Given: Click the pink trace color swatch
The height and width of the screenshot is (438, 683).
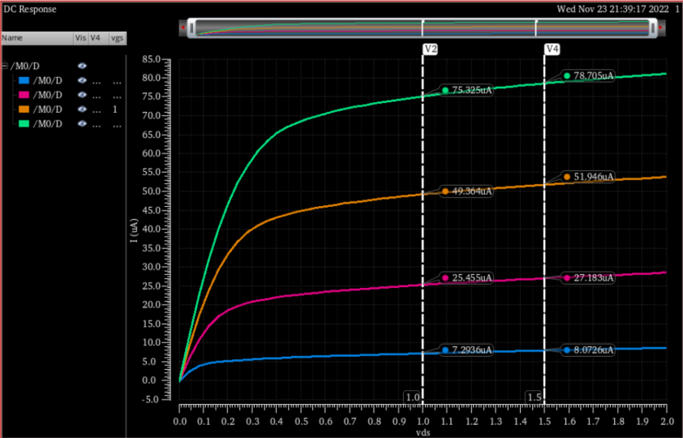Looking at the screenshot, I should (x=23, y=95).
